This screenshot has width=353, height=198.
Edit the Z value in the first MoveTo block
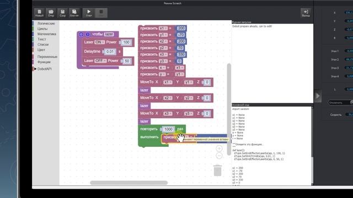(207, 82)
